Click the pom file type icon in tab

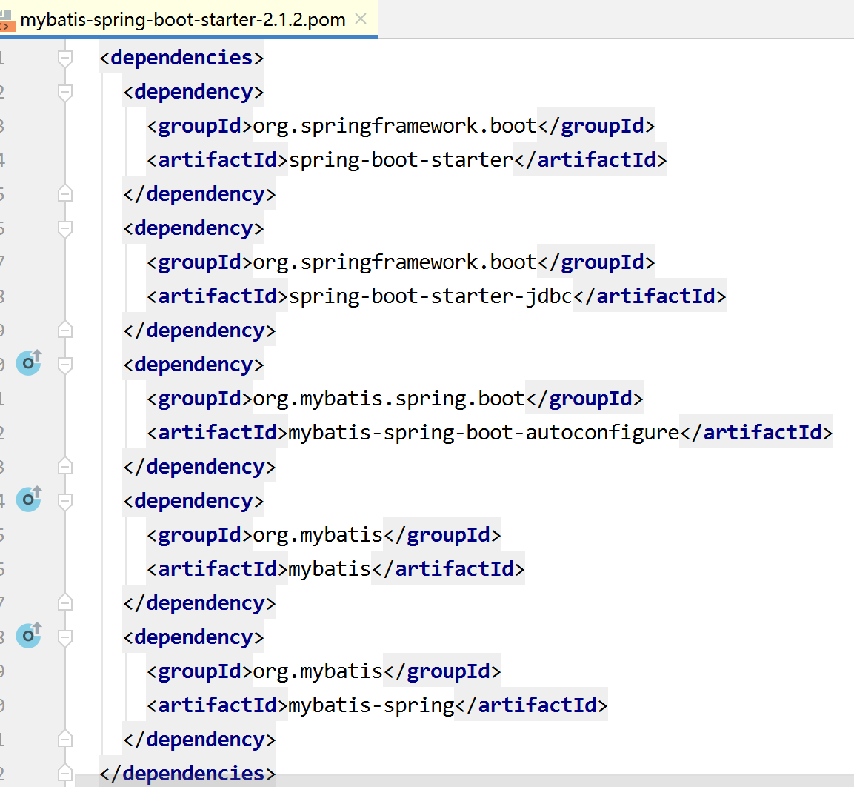pos(7,20)
